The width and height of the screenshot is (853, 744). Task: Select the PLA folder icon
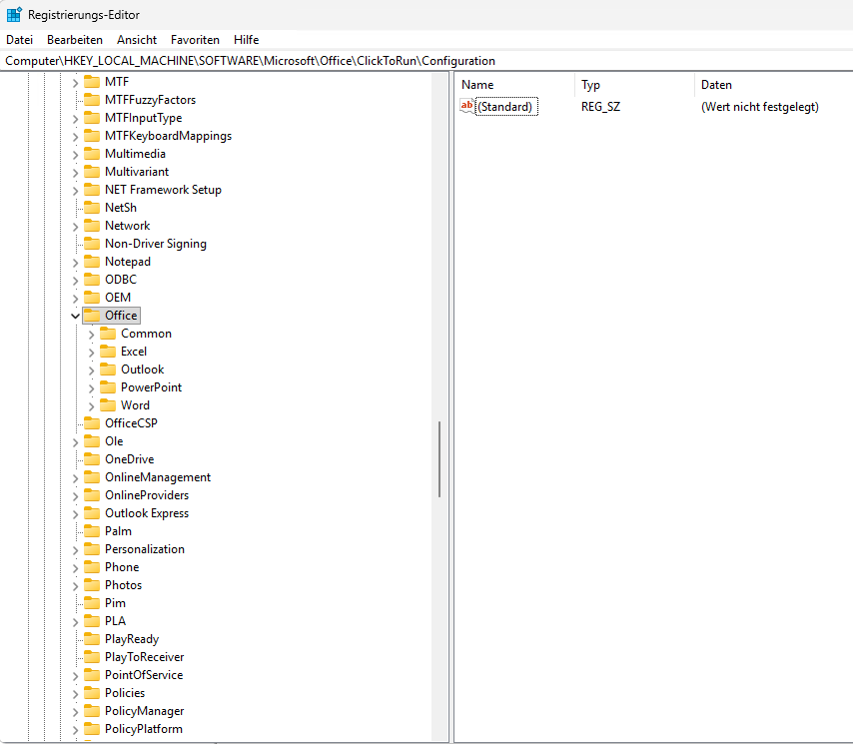point(92,620)
